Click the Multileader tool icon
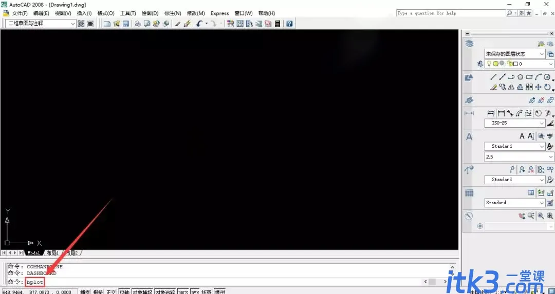 pyautogui.click(x=512, y=170)
